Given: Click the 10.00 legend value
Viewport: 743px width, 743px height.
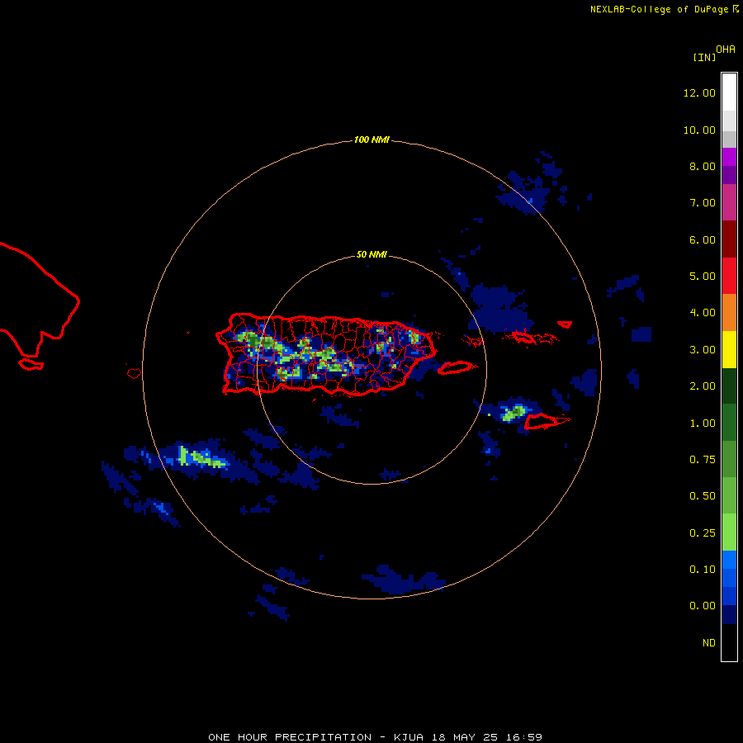Looking at the screenshot, I should (x=699, y=130).
